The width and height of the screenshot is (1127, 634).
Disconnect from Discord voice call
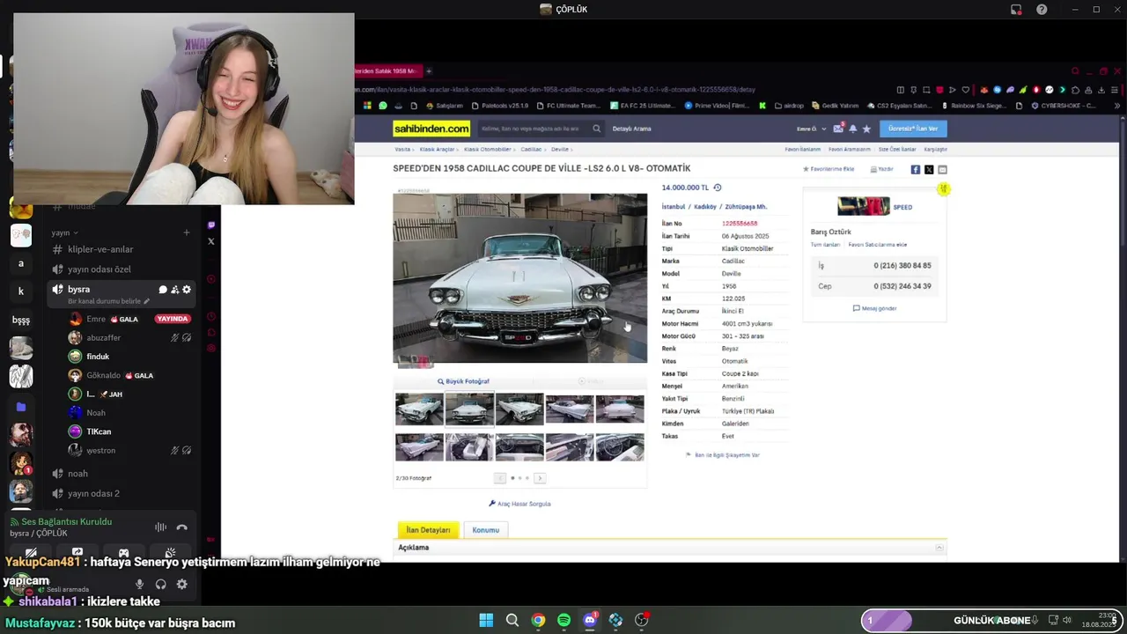pyautogui.click(x=181, y=527)
